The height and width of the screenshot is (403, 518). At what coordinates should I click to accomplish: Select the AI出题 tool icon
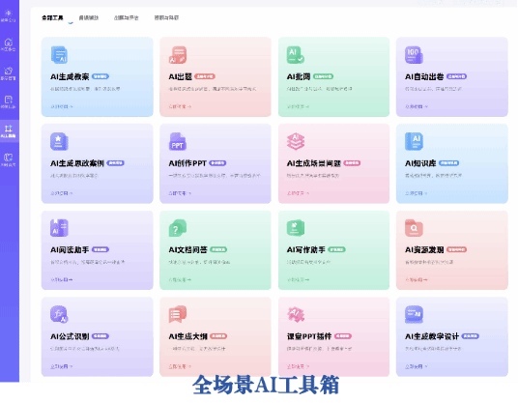click(178, 55)
